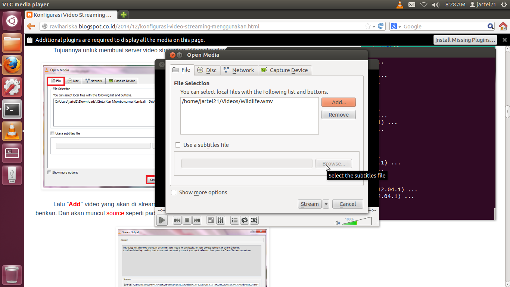Viewport: 510px width, 287px height.
Task: Reload the current page
Action: 381,26
